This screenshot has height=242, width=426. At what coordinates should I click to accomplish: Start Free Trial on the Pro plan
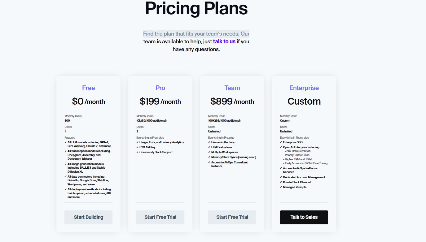(x=160, y=217)
